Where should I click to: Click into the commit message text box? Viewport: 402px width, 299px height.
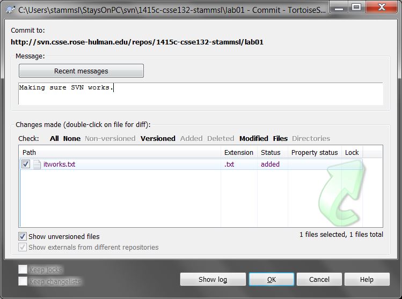pos(201,94)
